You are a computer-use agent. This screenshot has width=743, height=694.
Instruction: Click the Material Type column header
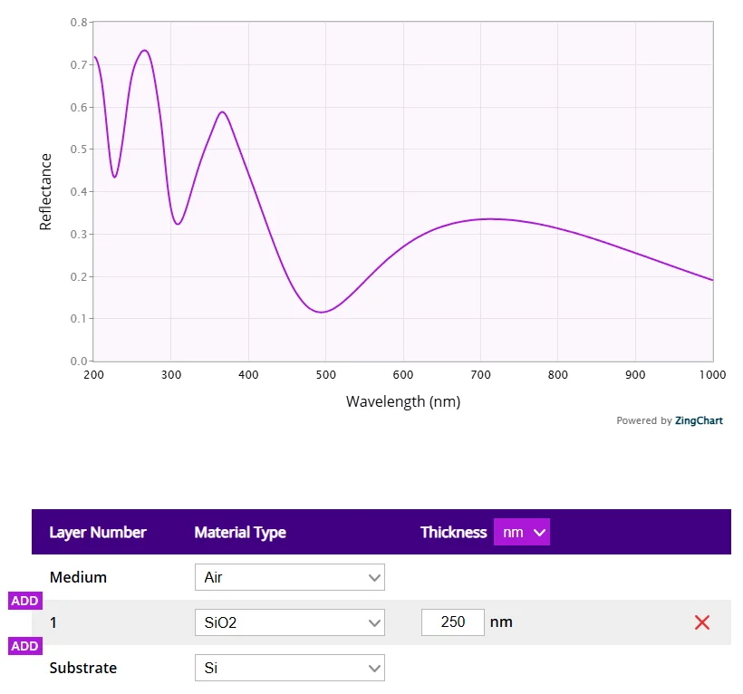[x=240, y=533]
